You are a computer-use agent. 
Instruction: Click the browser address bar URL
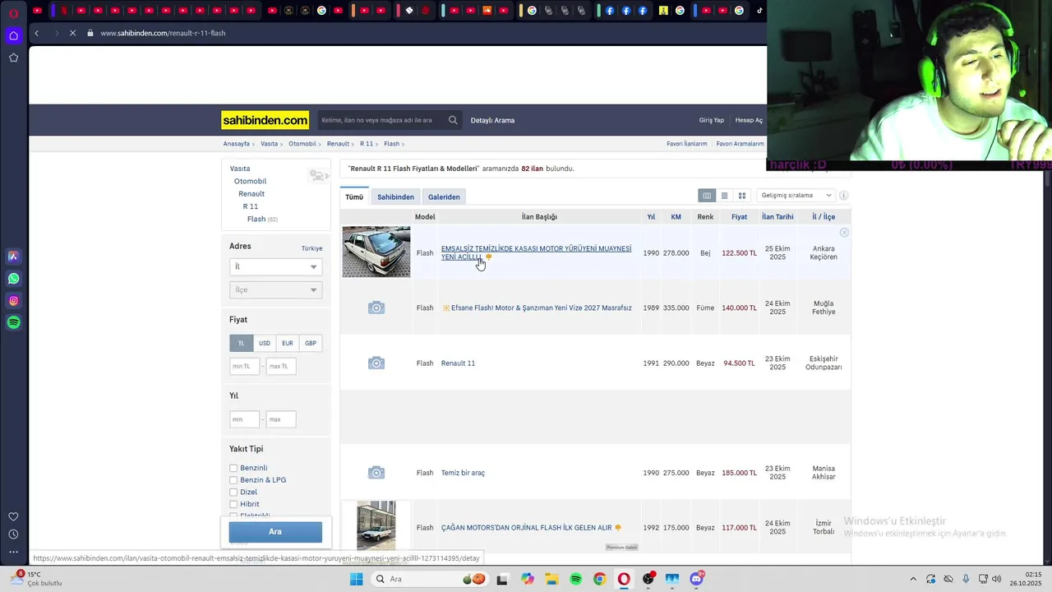163,33
